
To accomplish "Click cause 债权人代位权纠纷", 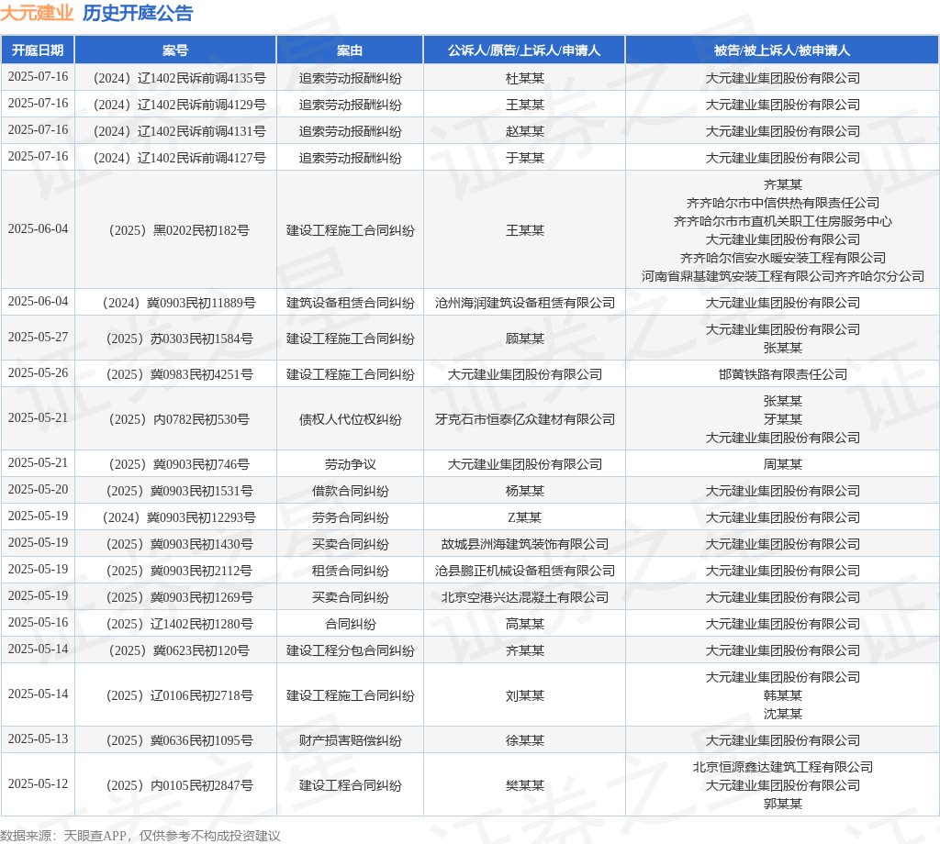I will pos(350,420).
